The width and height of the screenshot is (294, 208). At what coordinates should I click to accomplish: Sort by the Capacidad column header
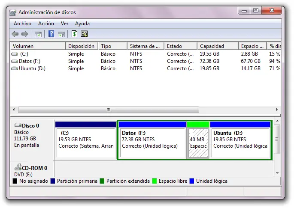tap(218, 46)
